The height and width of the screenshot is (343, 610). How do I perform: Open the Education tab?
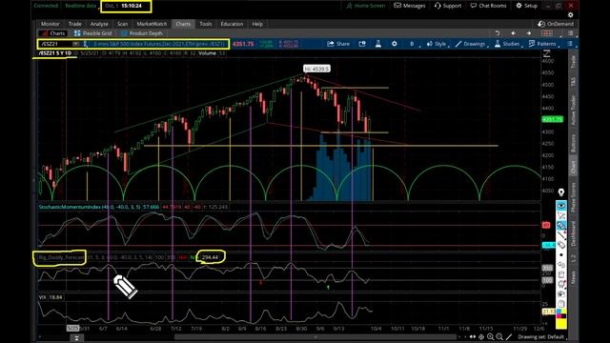click(x=232, y=24)
